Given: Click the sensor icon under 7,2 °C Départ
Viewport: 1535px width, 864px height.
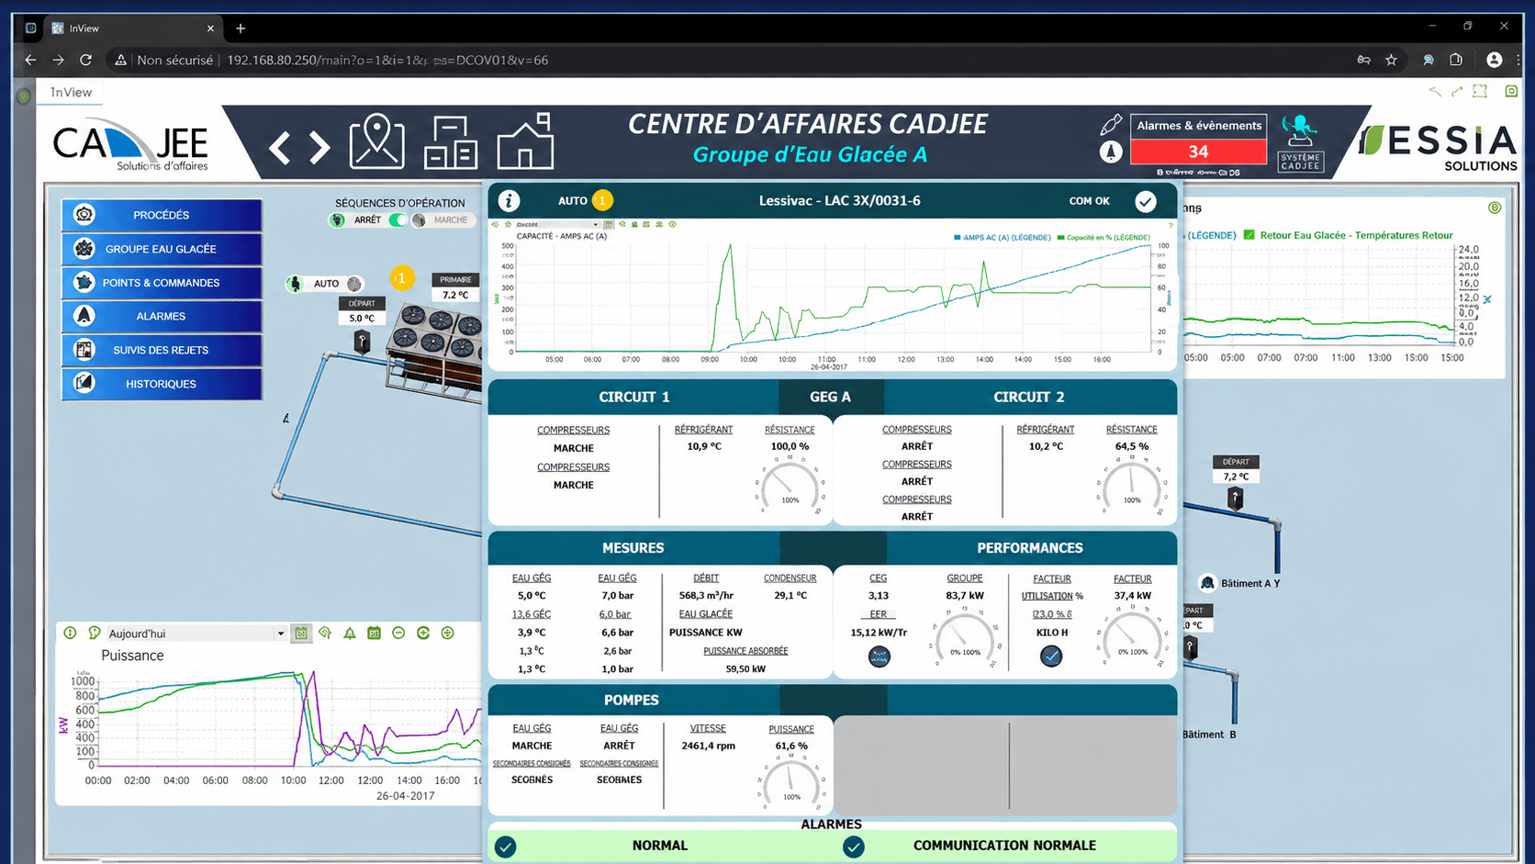Looking at the screenshot, I should point(1236,499).
